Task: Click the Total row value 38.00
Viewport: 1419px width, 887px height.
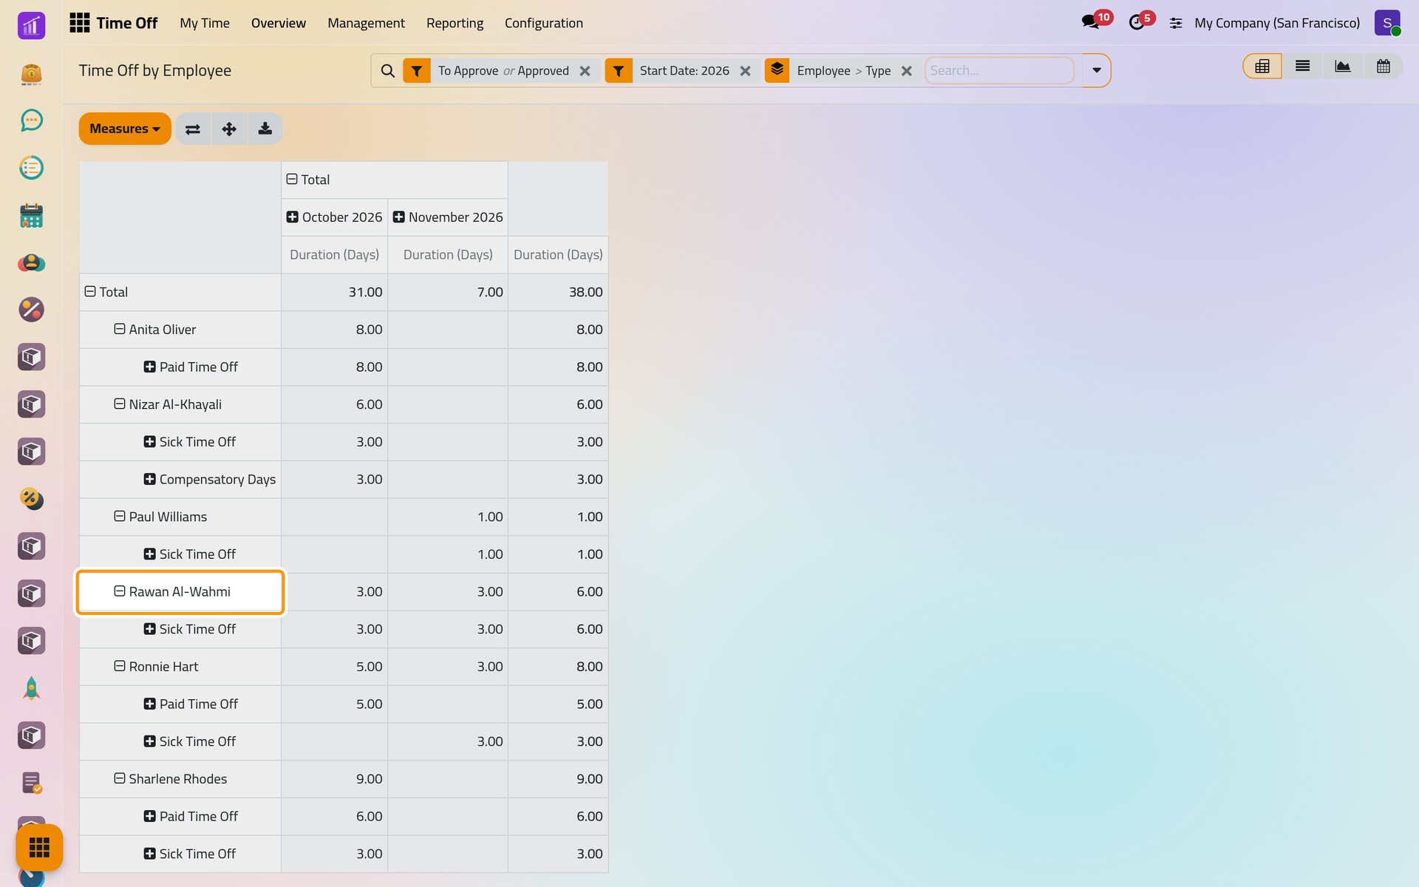Action: 558,292
